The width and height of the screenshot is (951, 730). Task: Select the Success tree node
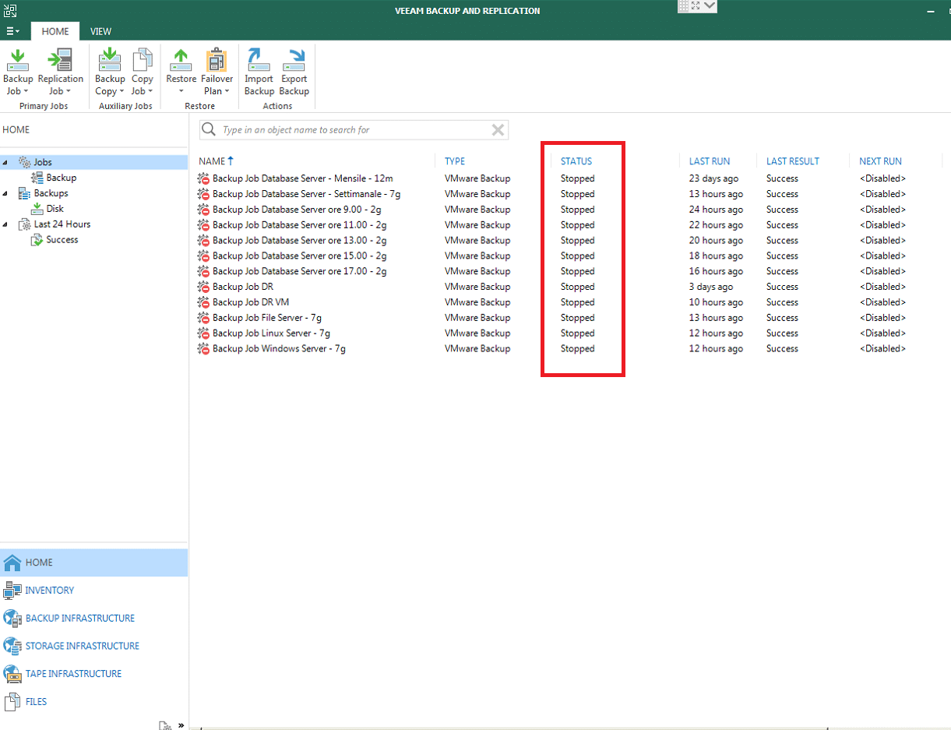tap(62, 240)
